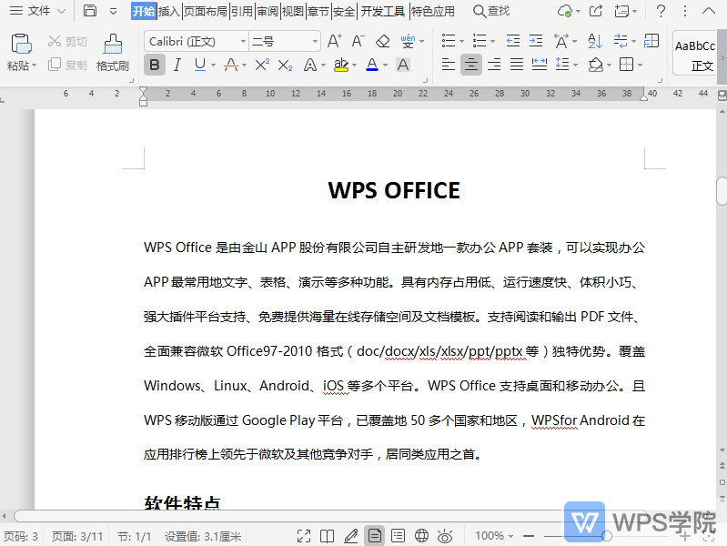The width and height of the screenshot is (727, 546).
Task: Switch to 审阅 tab
Action: 268,11
